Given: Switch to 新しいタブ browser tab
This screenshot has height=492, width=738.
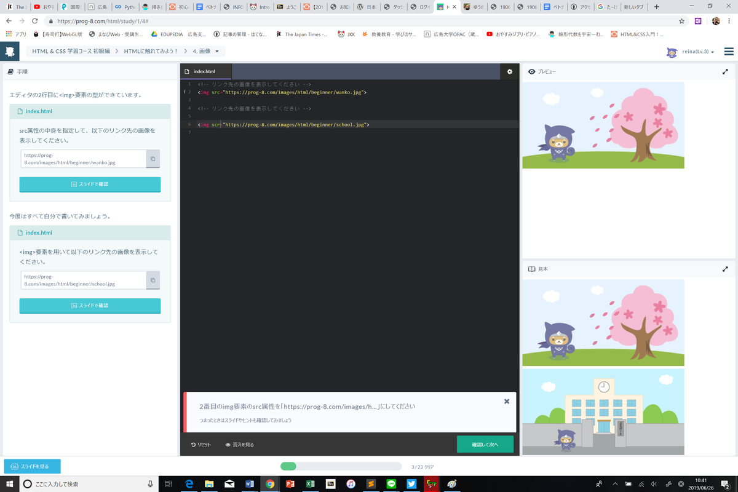Looking at the screenshot, I should [x=633, y=7].
